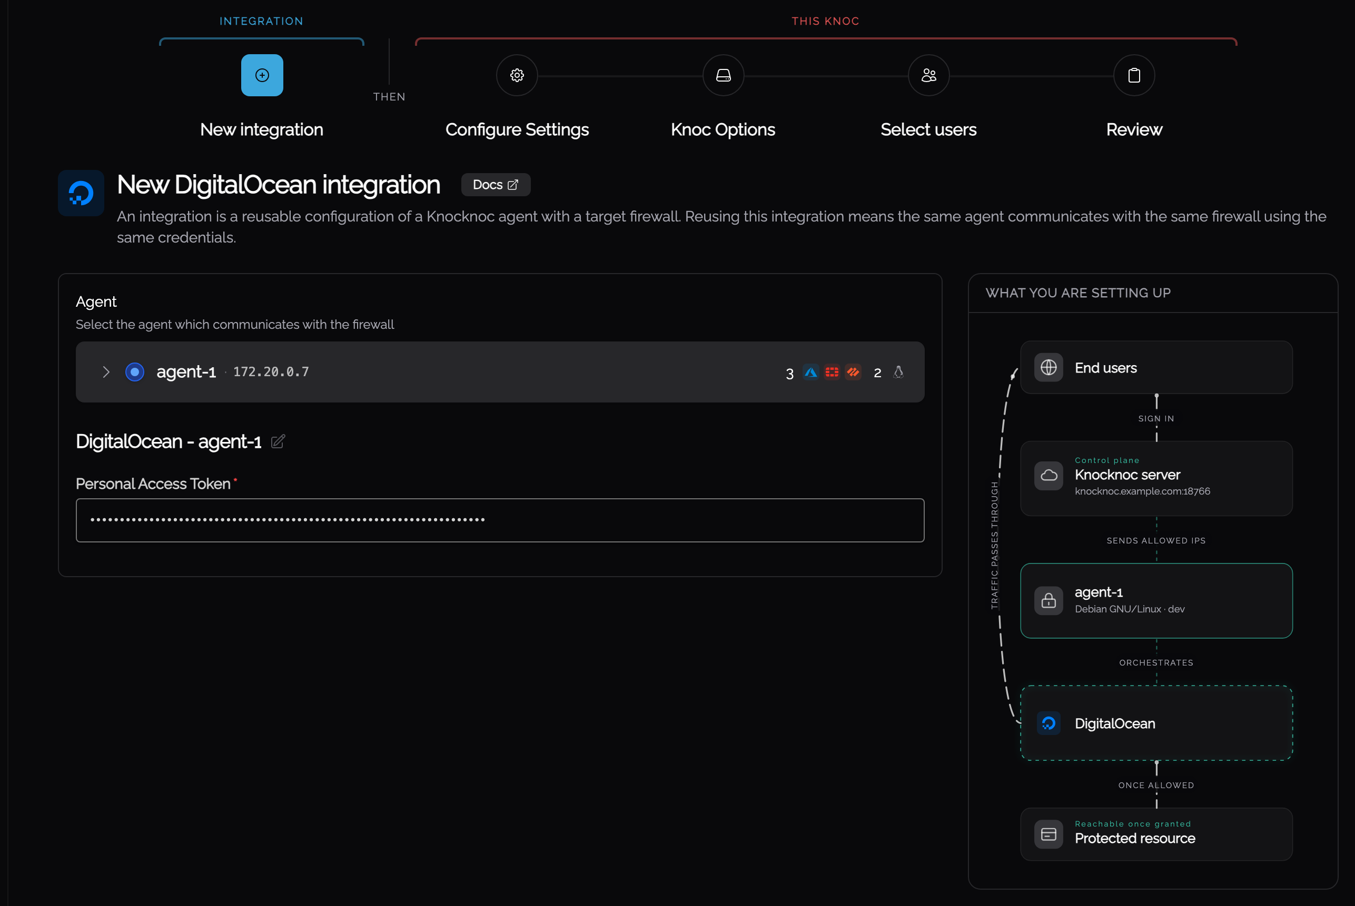
Task: Click the Knocknoc server cloud icon
Action: [1049, 476]
